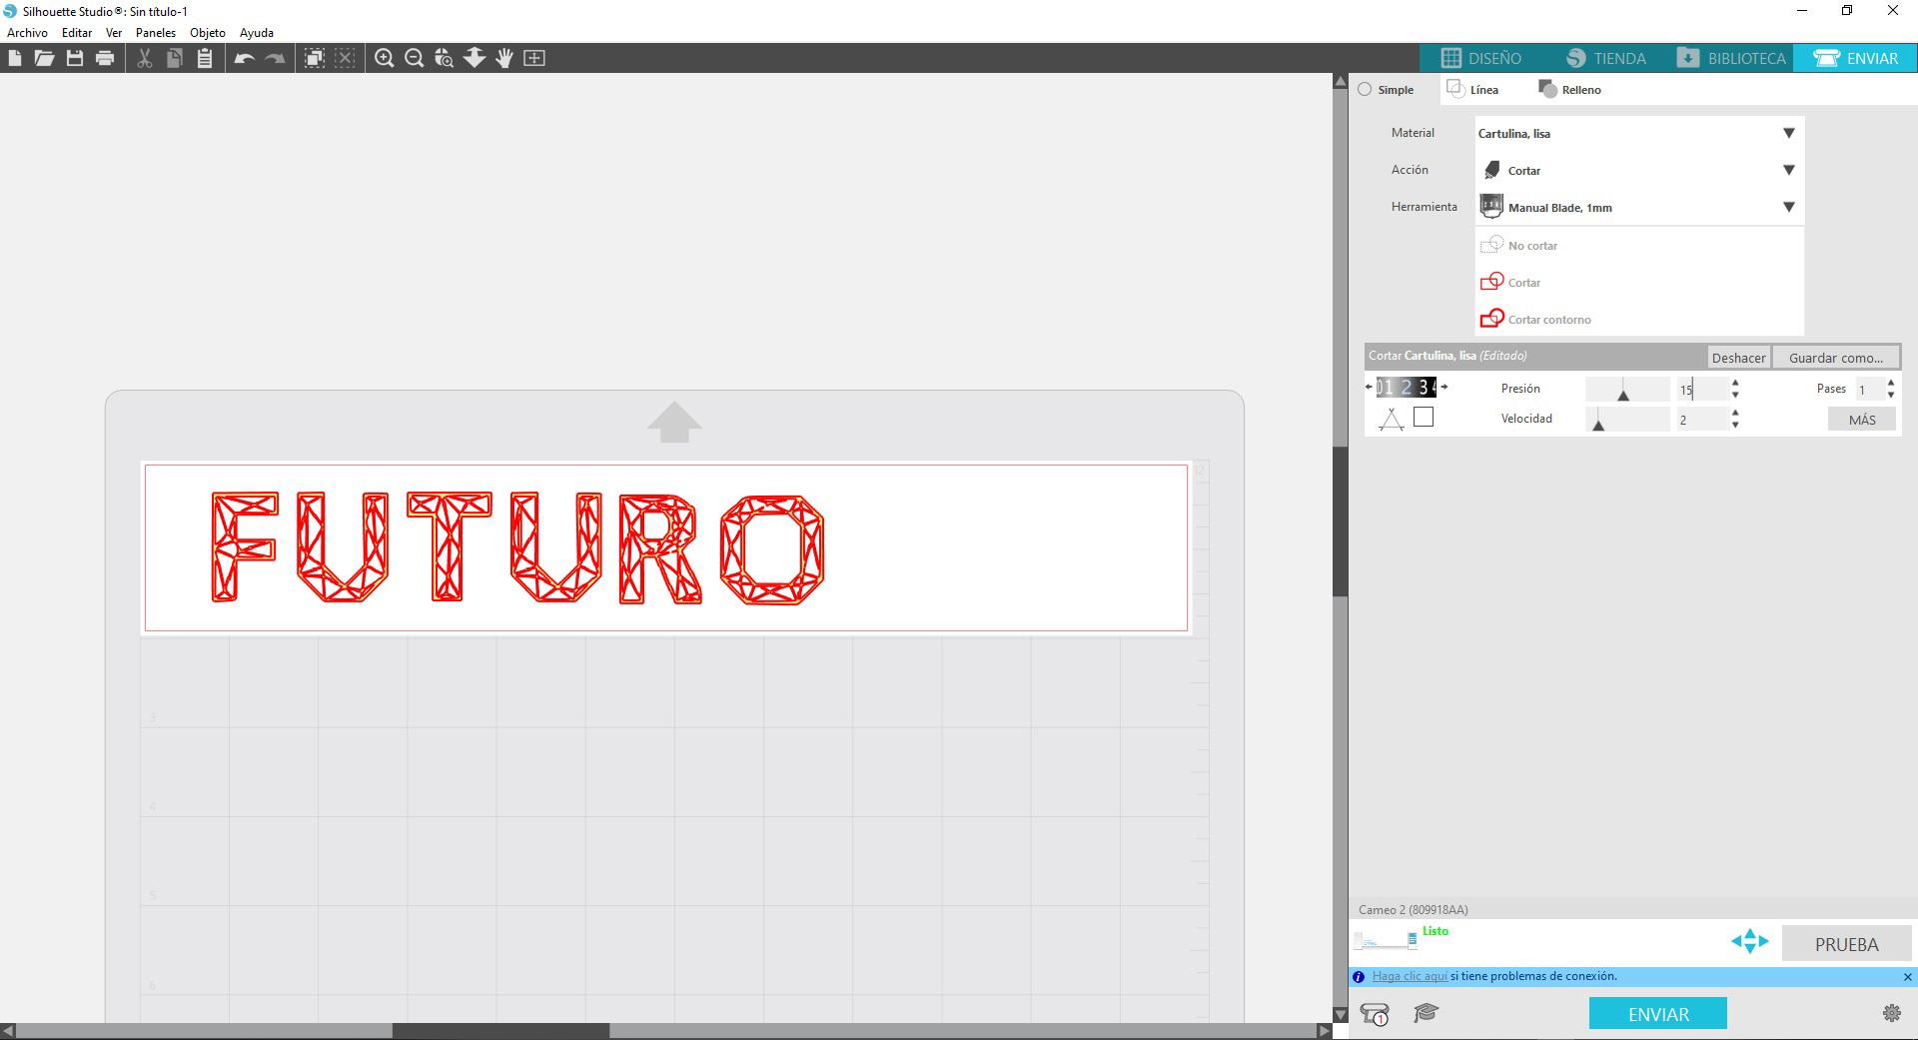Screen dimensions: 1918x1040
Task: Decrease the Presión value with down arrow
Action: (1735, 395)
